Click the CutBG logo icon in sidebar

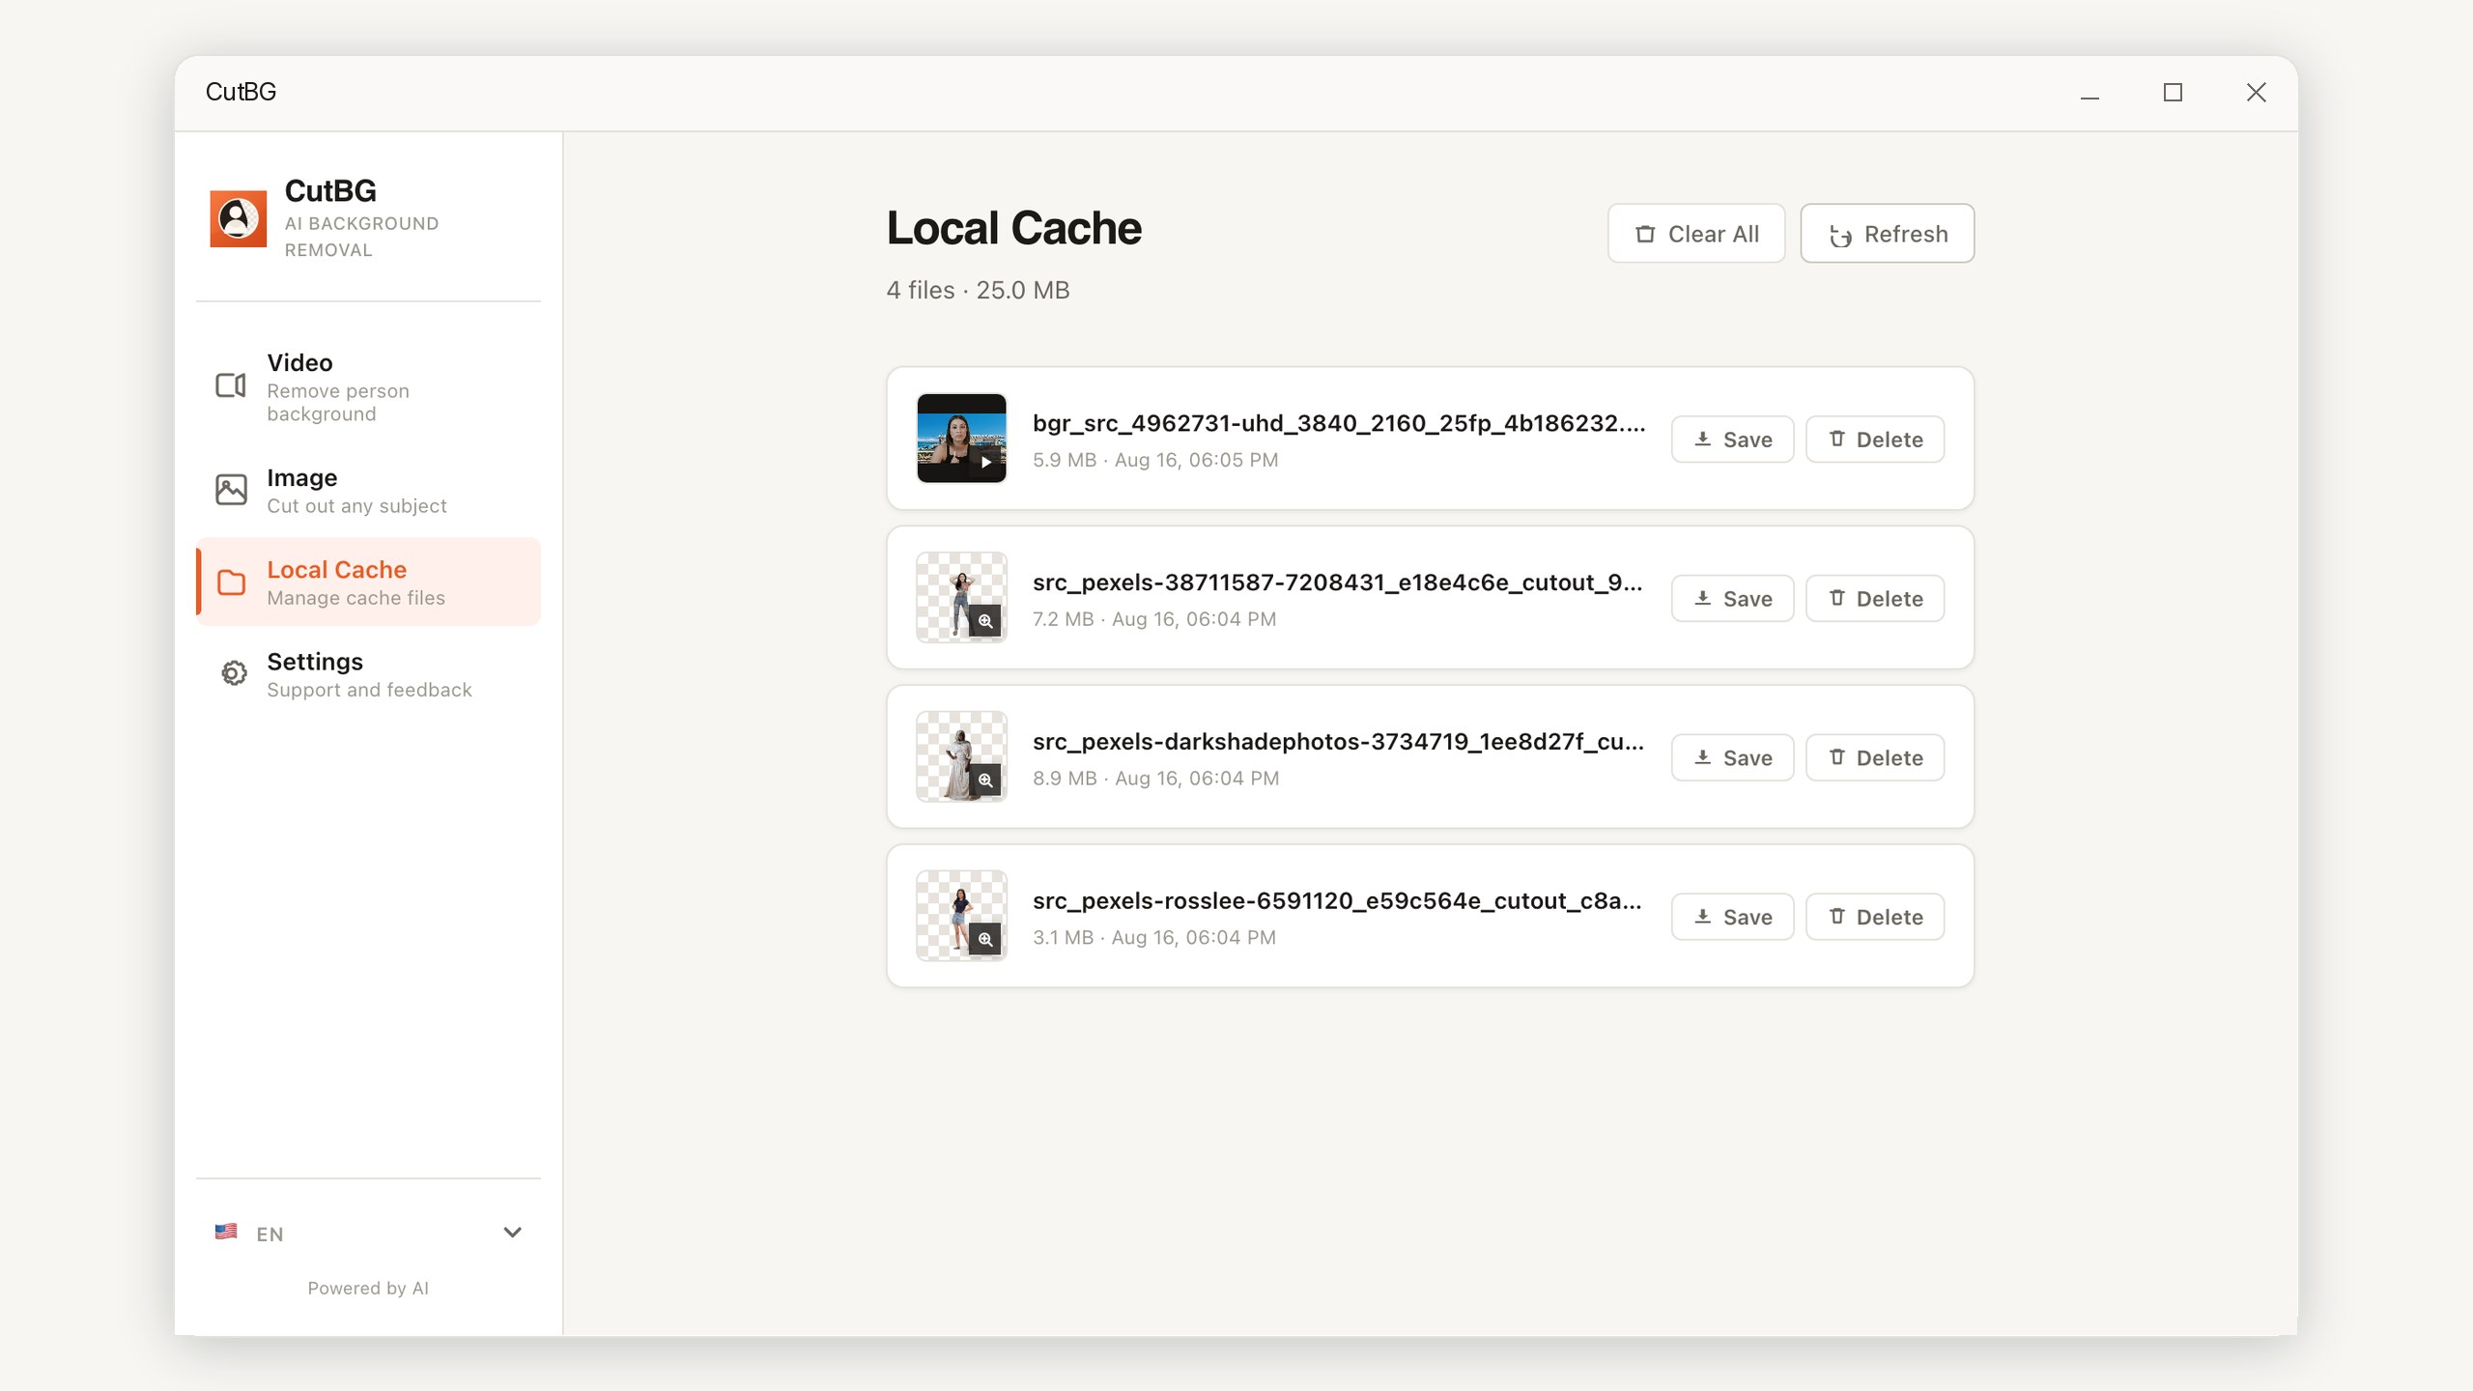click(239, 218)
